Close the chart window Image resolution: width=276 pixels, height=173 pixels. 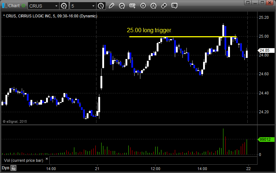pyautogui.click(x=269, y=3)
